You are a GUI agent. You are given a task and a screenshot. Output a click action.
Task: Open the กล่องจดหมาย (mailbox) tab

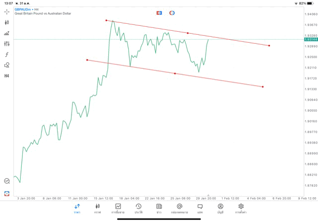[179, 209]
